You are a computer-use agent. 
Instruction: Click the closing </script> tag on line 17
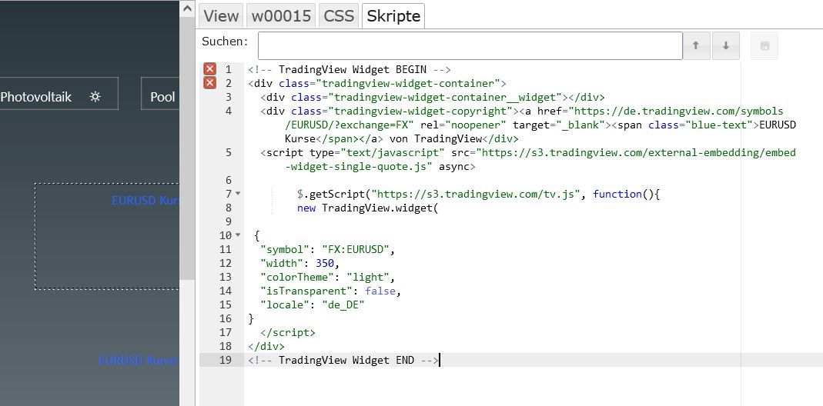coord(288,332)
